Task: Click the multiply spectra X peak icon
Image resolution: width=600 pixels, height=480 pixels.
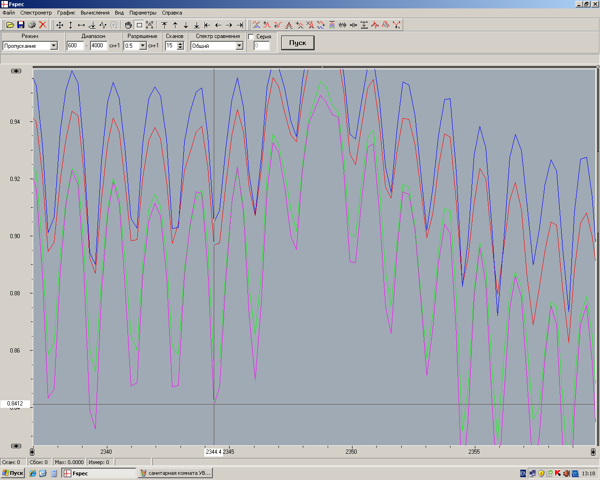Action: pyautogui.click(x=310, y=25)
